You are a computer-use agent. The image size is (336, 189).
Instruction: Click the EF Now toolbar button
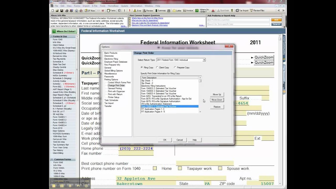pyautogui.click(x=90, y=11)
